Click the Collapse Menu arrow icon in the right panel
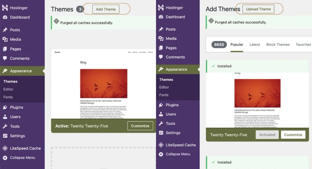This screenshot has width=312, height=169. [161, 154]
